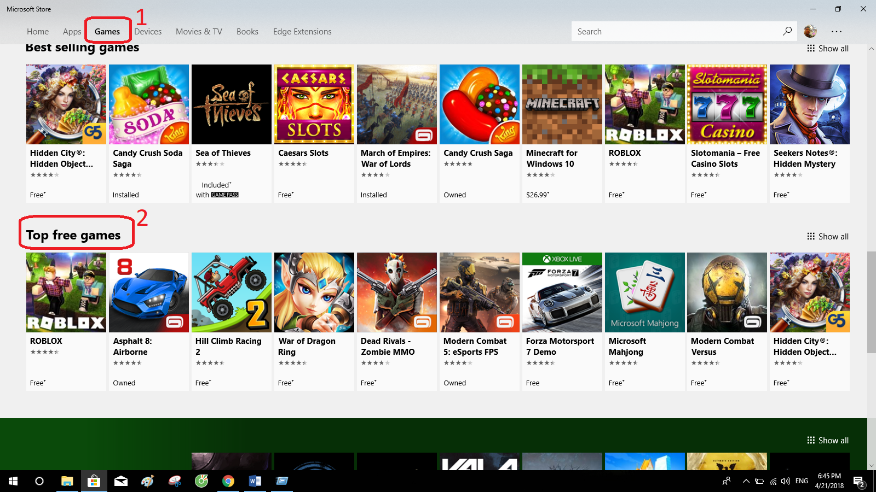The image size is (876, 492).
Task: Open File Explorer from taskbar
Action: click(x=67, y=481)
